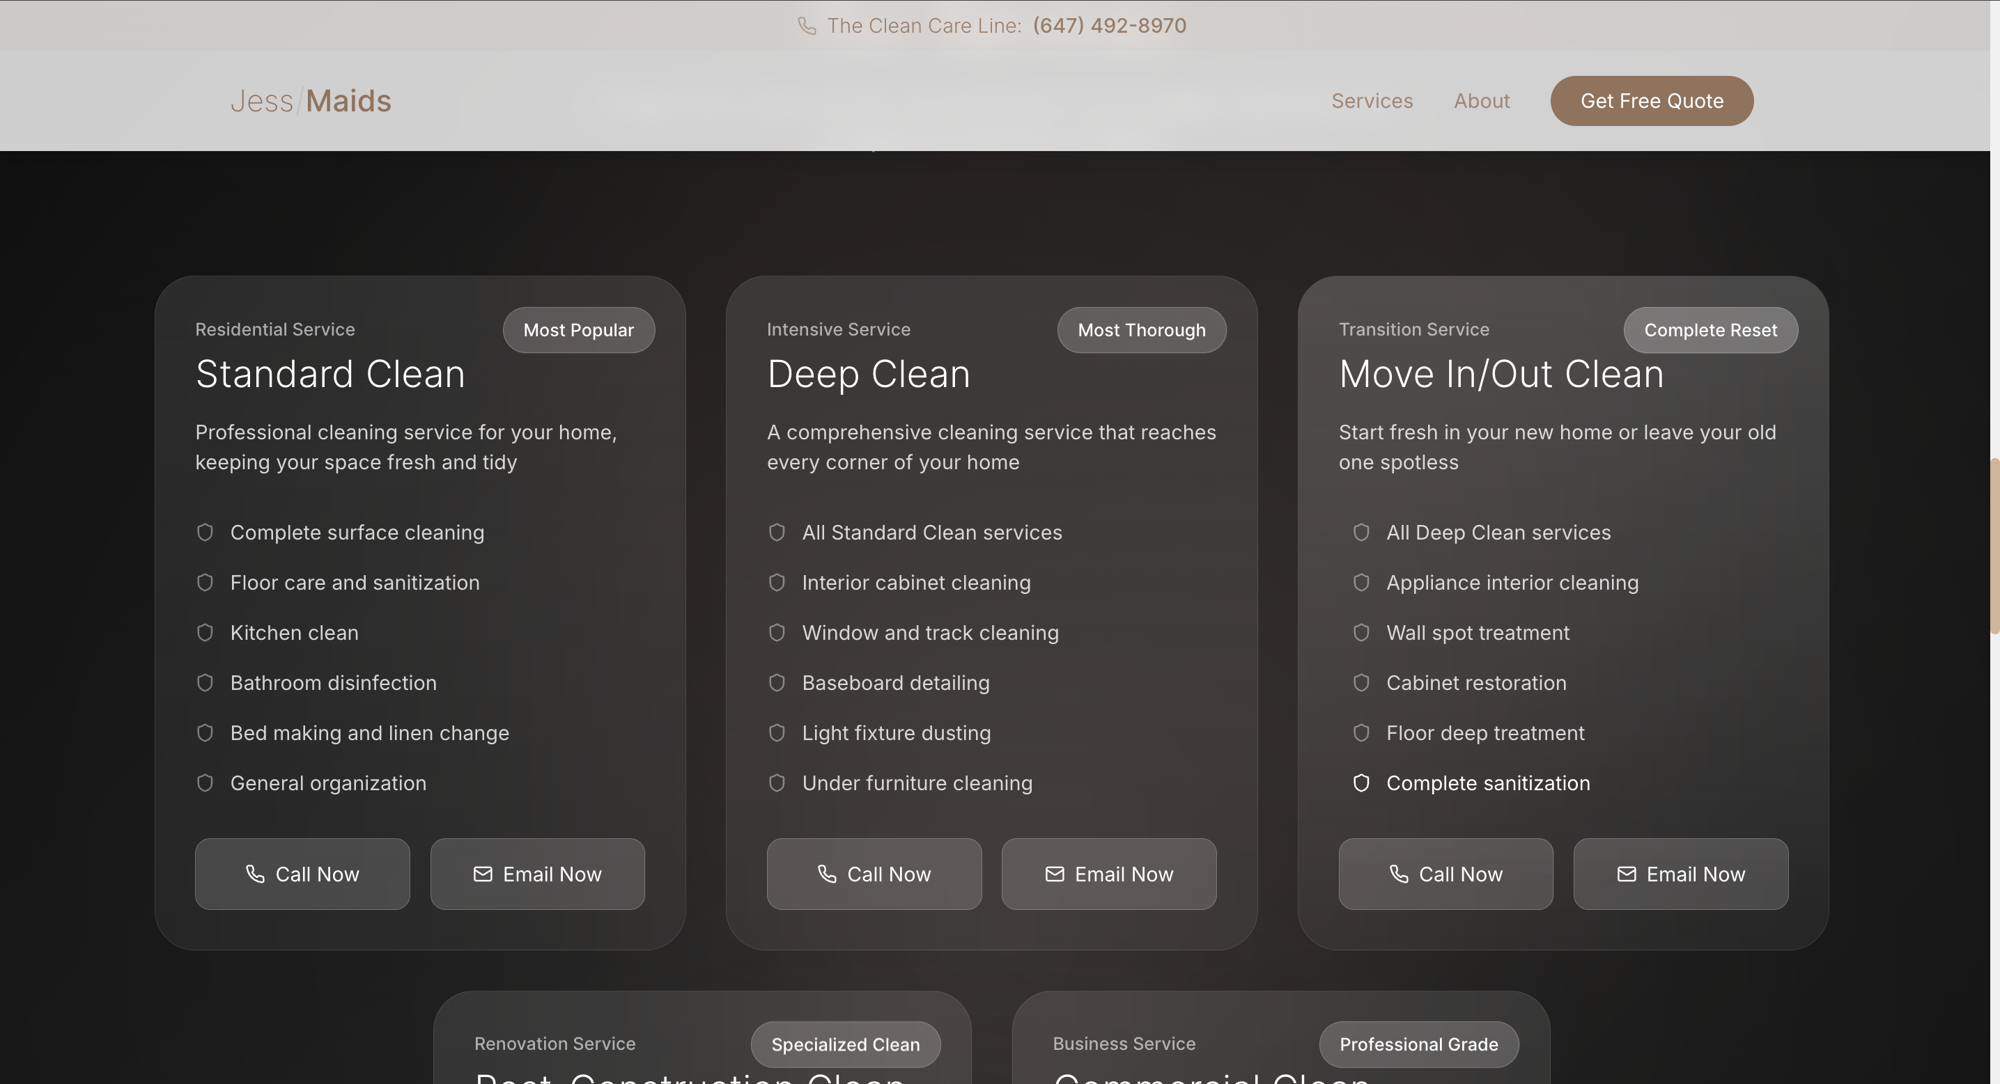Click Call Now for Move In/Out Clean
This screenshot has height=1084, width=2000.
tap(1445, 874)
